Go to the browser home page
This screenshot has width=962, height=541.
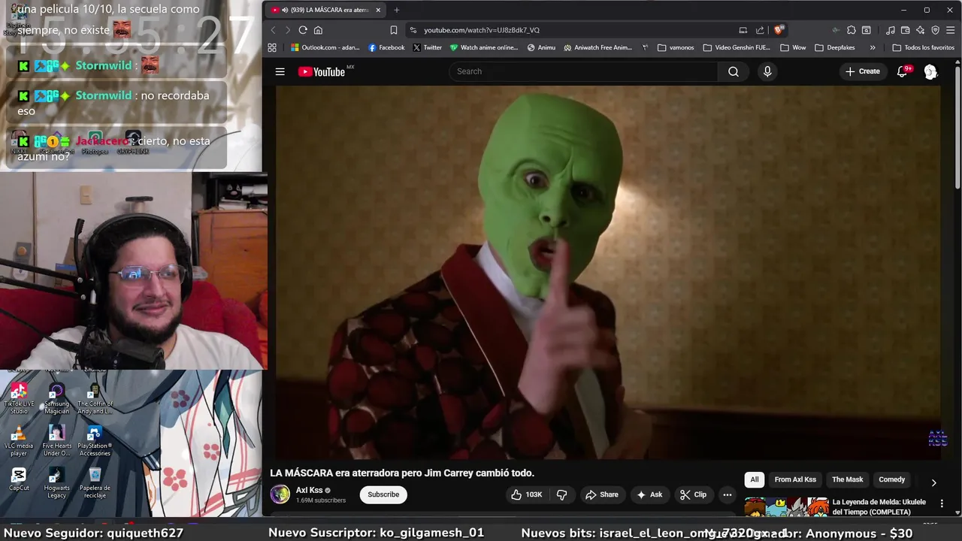click(318, 30)
